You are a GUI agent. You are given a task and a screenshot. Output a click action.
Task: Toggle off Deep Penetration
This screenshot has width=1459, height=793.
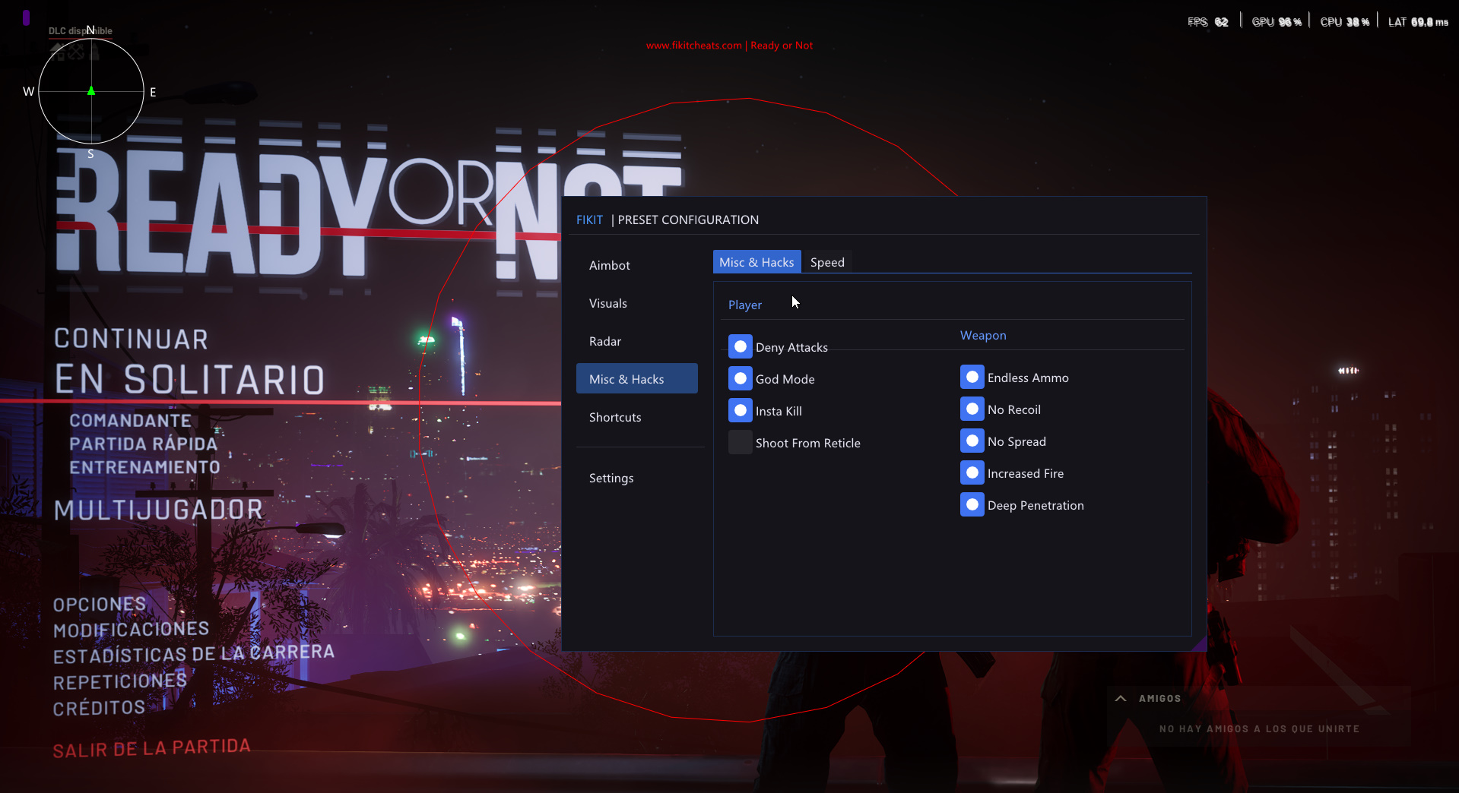point(972,504)
